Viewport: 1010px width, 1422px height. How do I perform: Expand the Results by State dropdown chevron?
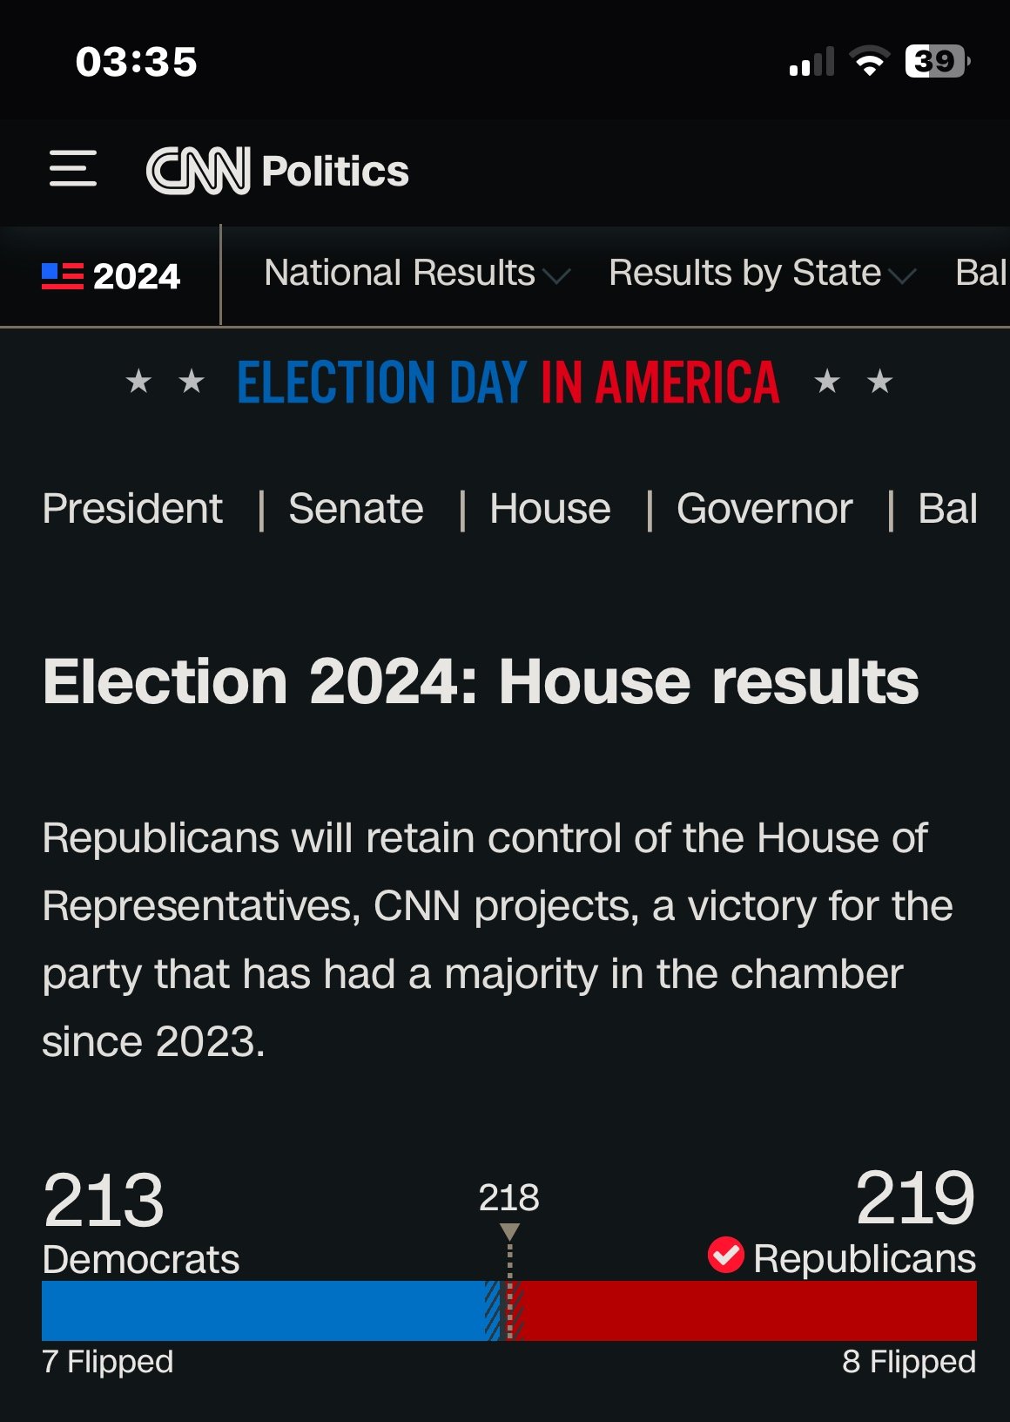pyautogui.click(x=902, y=276)
